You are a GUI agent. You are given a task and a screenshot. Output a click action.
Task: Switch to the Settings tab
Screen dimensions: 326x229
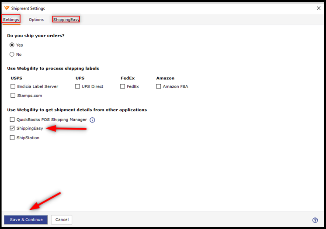[x=11, y=20]
